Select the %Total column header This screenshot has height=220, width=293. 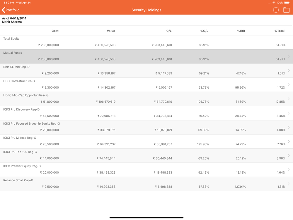[x=279, y=31]
